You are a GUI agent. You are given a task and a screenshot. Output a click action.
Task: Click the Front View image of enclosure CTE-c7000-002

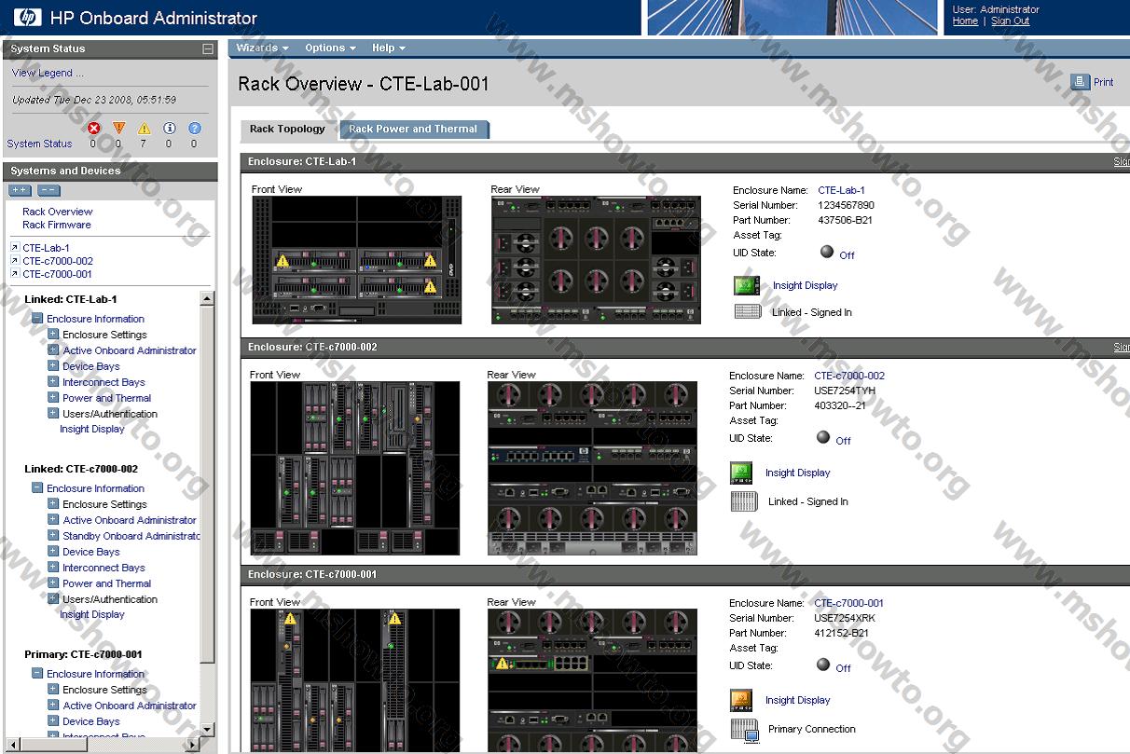355,468
